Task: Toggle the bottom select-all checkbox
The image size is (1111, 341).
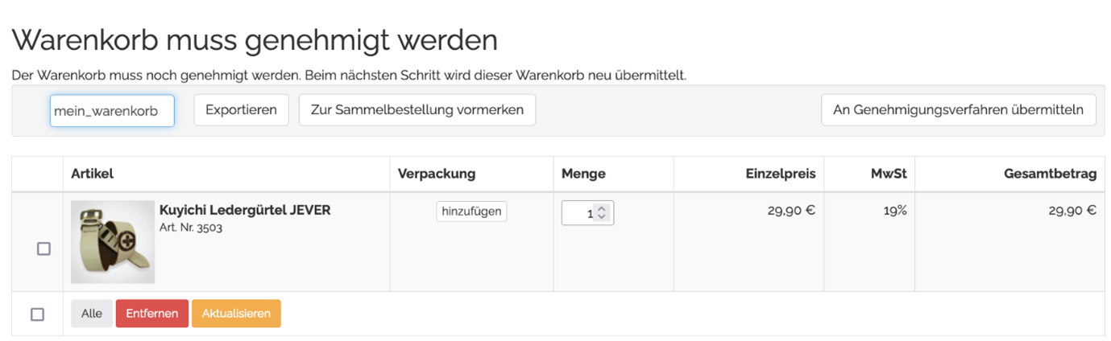Action: click(37, 314)
